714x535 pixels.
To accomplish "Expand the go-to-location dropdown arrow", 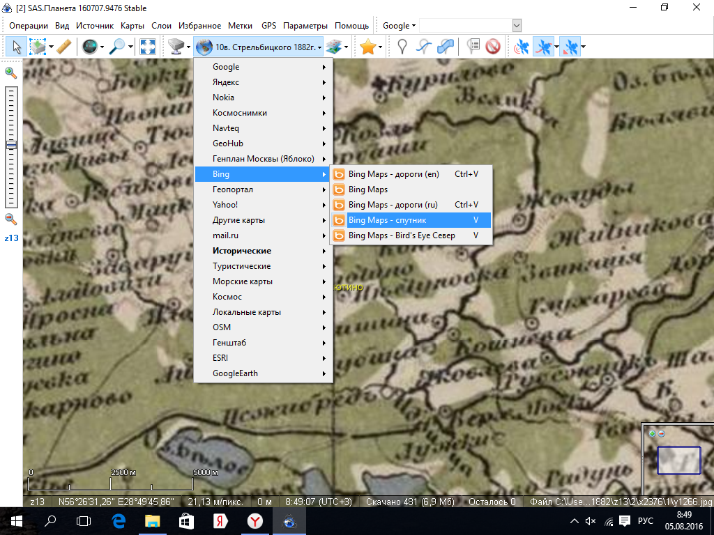I will point(102,47).
